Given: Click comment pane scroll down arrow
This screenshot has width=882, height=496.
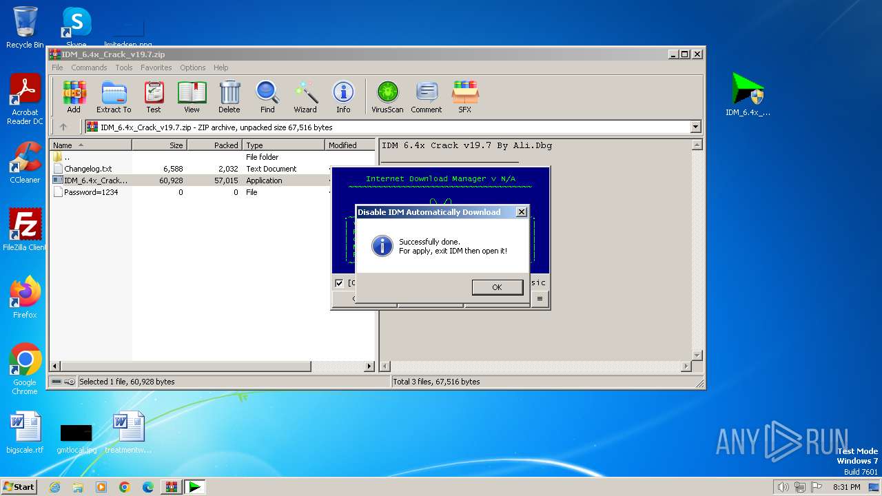Looking at the screenshot, I should coord(697,355).
